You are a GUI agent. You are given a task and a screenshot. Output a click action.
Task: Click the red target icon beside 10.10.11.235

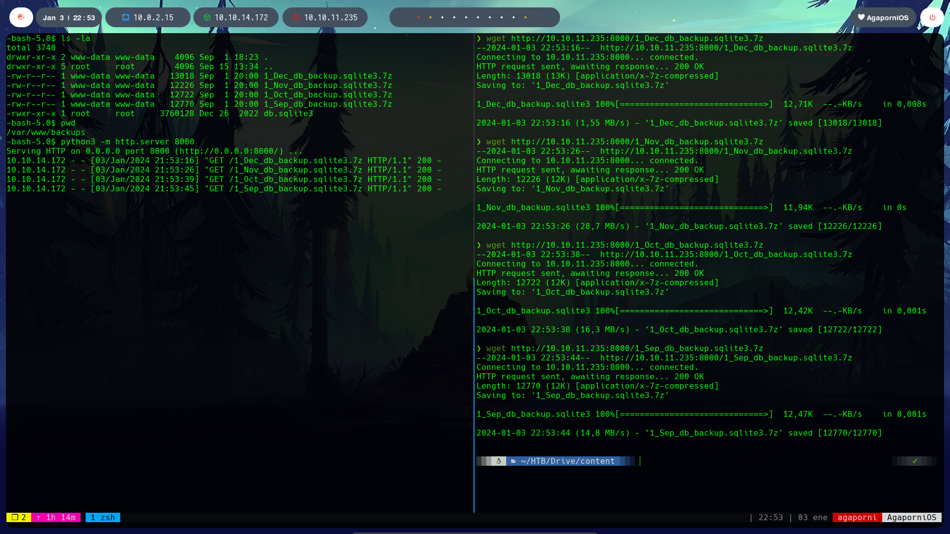[x=296, y=17]
